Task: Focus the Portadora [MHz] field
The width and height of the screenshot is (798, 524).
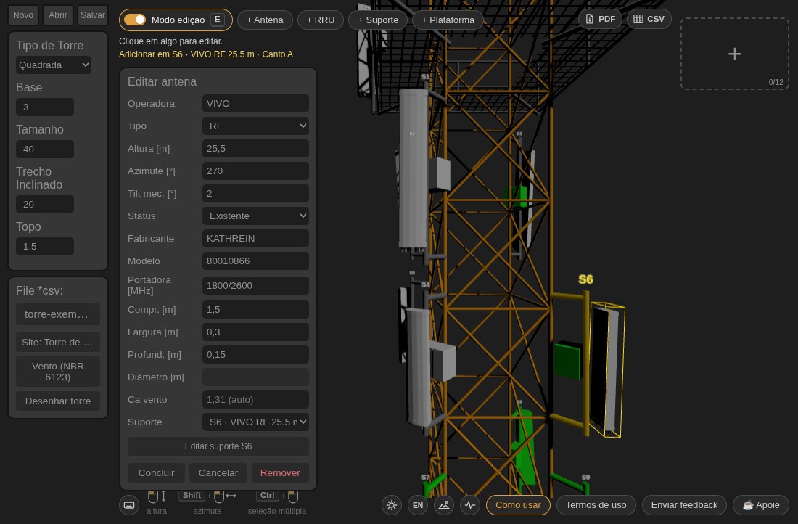Action: pyautogui.click(x=255, y=286)
